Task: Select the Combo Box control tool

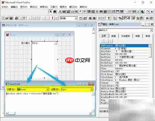Action: tap(89, 11)
